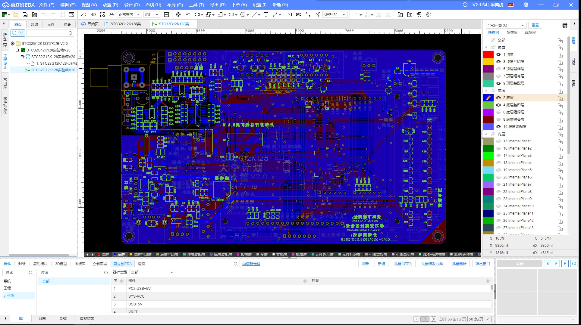
Task: Go to next page of results
Action: coord(434,319)
